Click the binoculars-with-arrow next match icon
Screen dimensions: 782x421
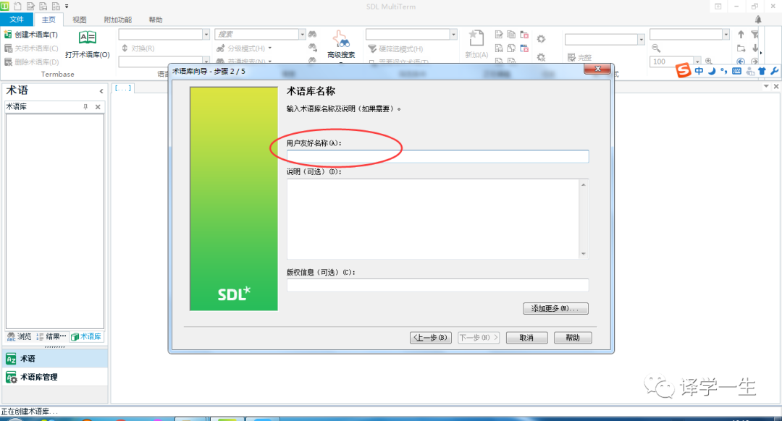(x=313, y=47)
